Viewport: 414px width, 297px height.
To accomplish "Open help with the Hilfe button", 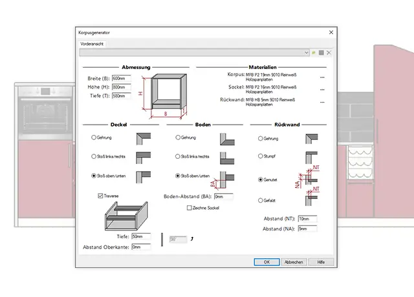I will click(321, 262).
